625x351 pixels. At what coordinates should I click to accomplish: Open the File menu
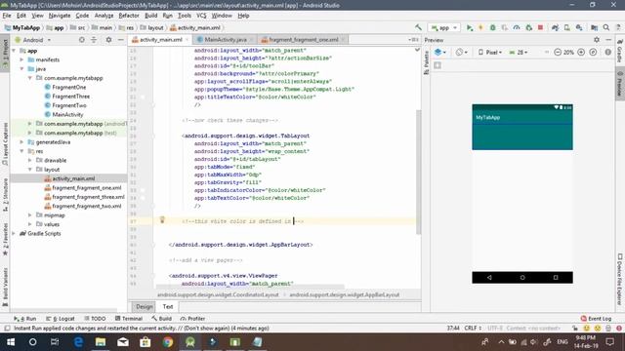7,16
